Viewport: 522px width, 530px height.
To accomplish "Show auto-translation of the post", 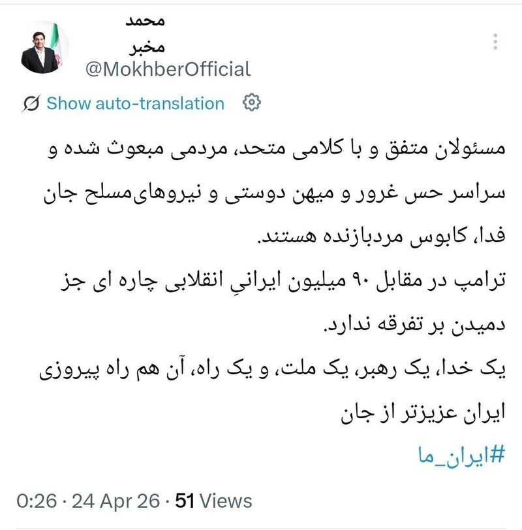I will pos(135,103).
